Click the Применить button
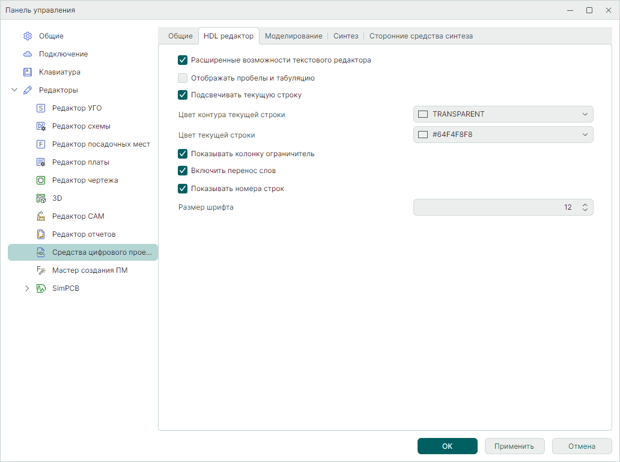This screenshot has width=620, height=462. tap(514, 446)
